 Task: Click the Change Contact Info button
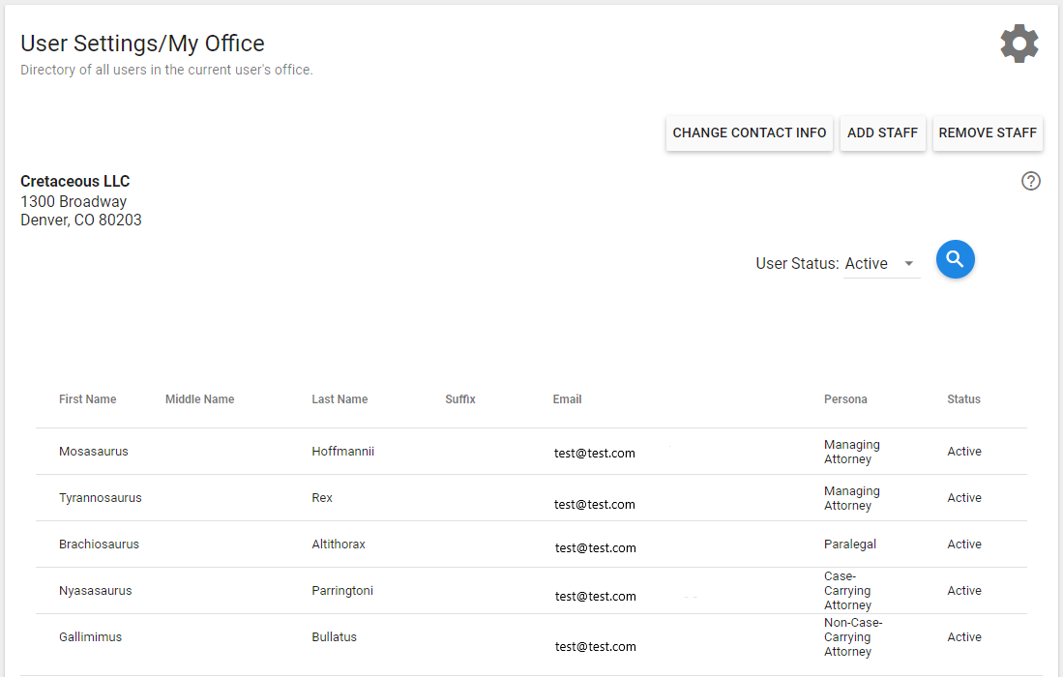749,132
